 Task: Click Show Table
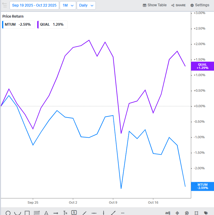pos(155,5)
